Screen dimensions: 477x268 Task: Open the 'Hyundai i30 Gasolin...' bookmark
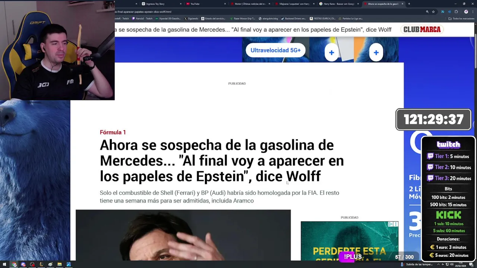click(168, 18)
